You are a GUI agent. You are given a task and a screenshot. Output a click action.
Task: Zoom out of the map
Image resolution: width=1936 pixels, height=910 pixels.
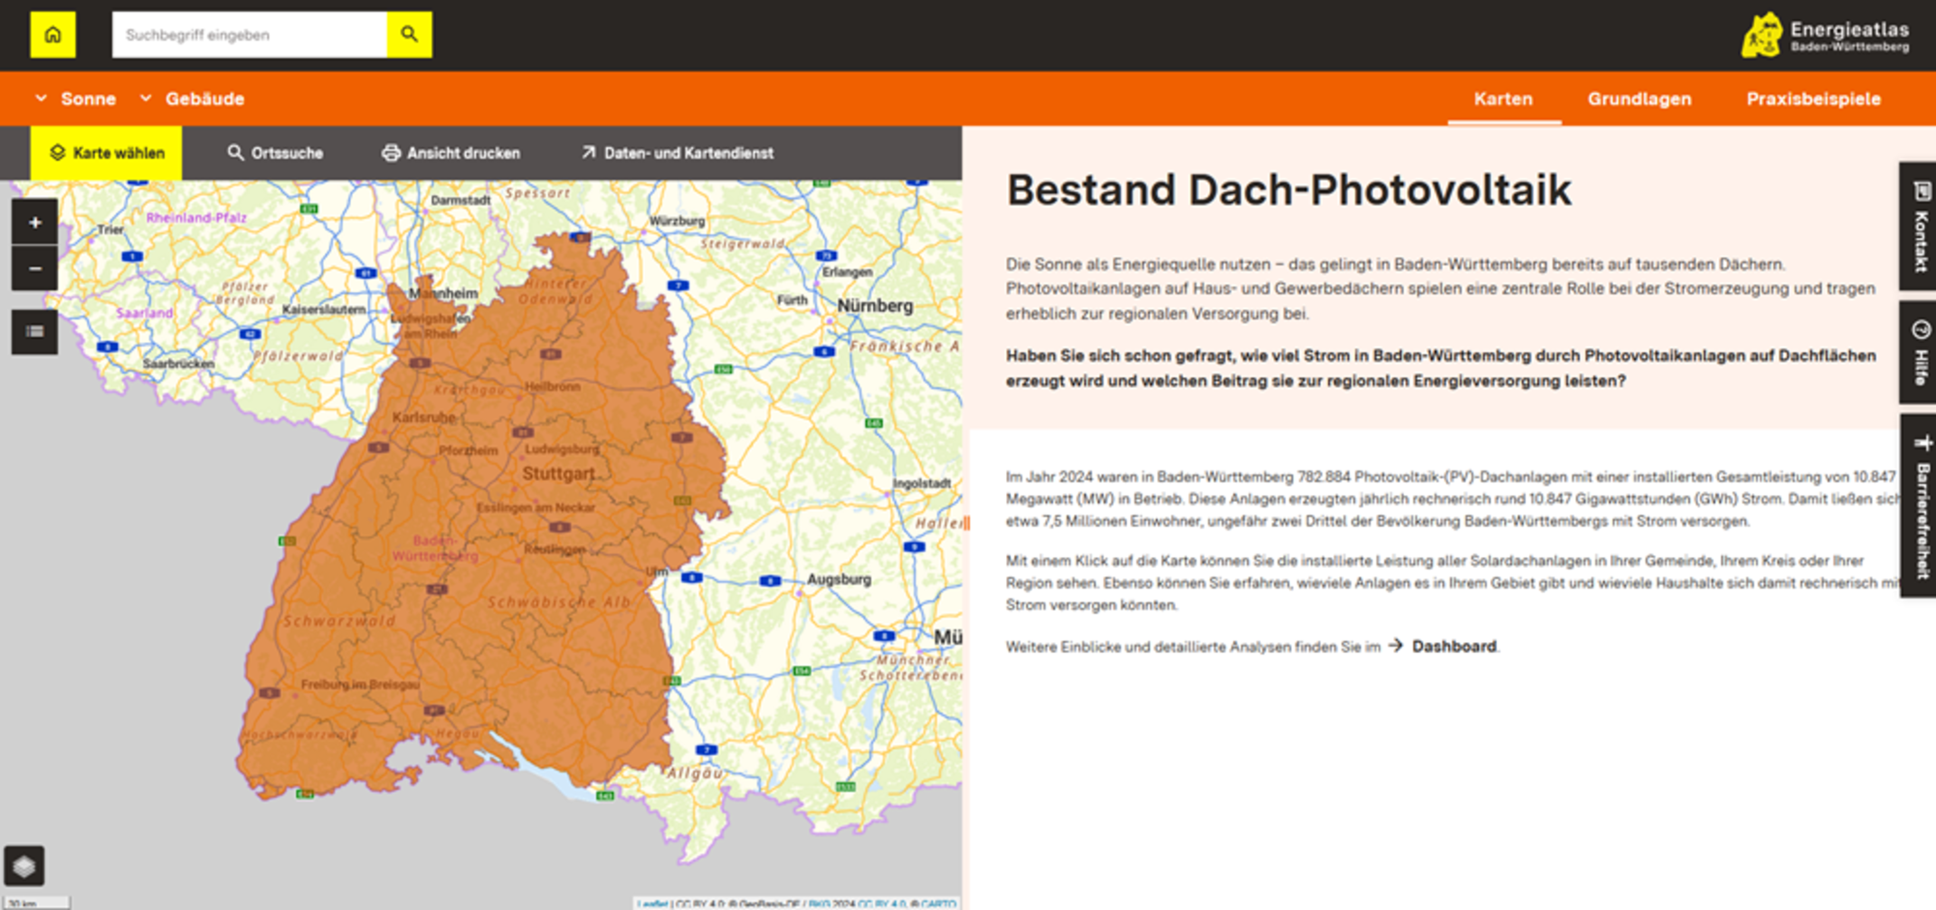click(34, 269)
